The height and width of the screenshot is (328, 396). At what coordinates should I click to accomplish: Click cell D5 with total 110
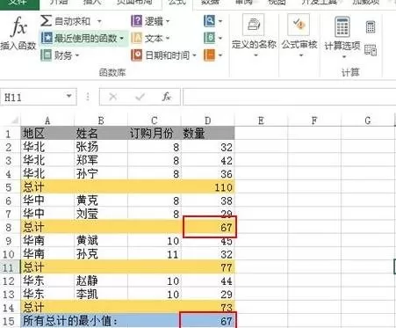(x=208, y=187)
